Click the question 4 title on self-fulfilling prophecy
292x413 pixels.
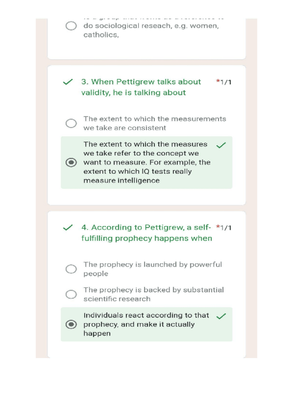pos(146,233)
